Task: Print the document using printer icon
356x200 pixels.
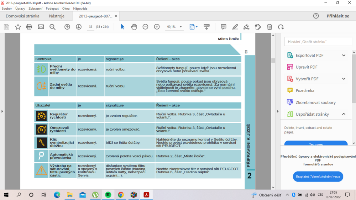Action: [x=29, y=27]
